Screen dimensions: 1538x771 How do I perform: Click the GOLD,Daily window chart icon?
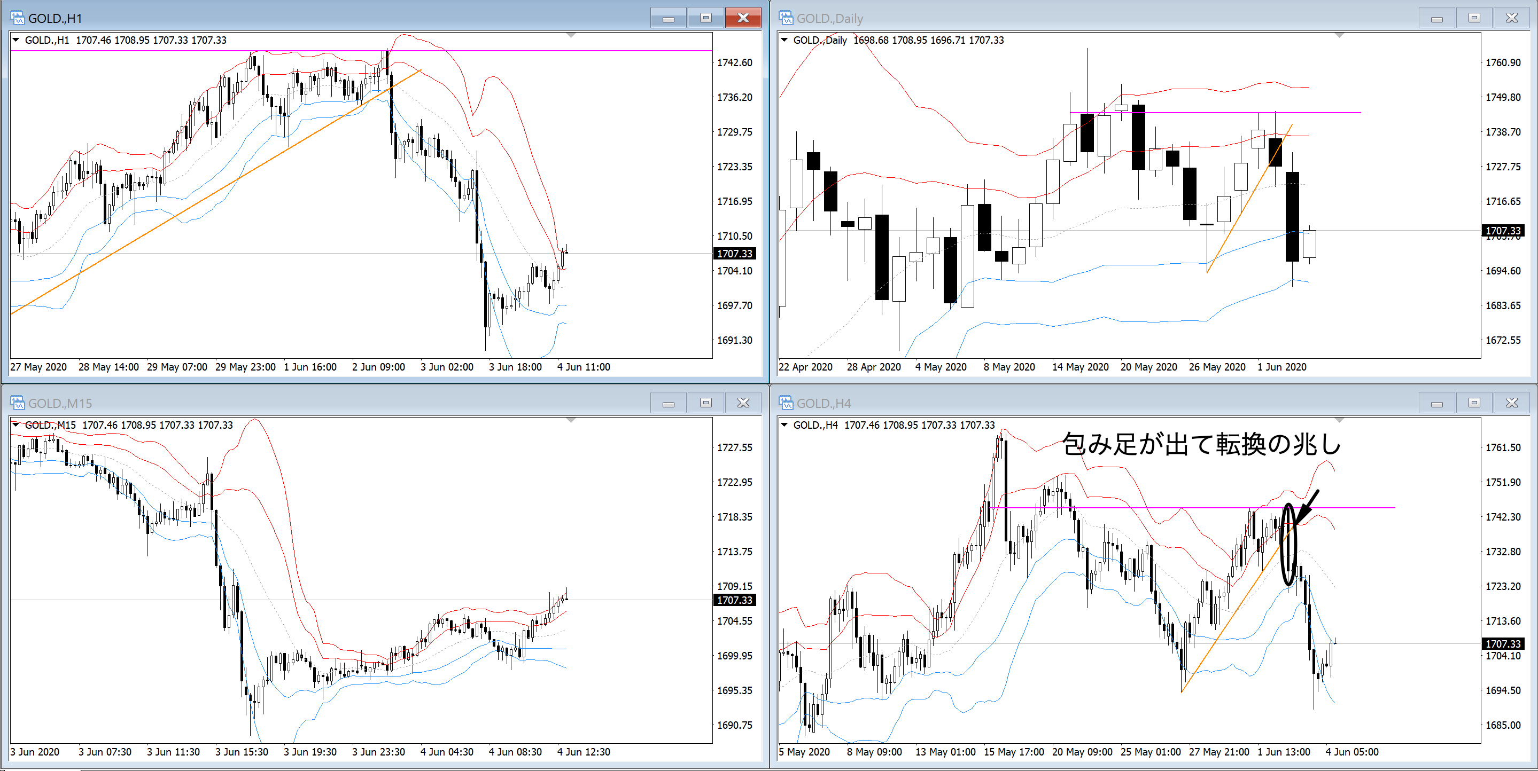click(786, 18)
